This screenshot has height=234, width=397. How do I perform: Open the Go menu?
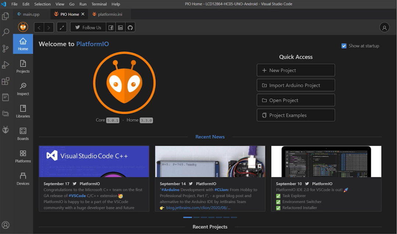pyautogui.click(x=72, y=4)
